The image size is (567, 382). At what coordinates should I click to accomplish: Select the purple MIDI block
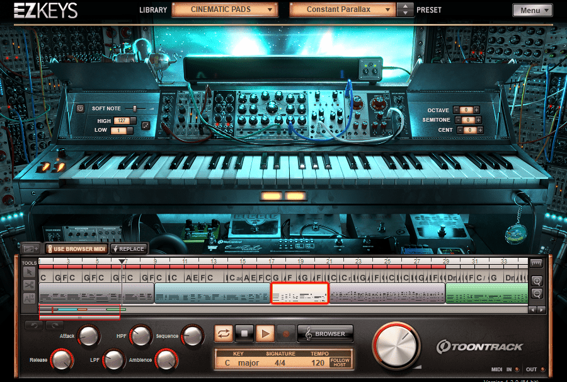tap(387, 293)
